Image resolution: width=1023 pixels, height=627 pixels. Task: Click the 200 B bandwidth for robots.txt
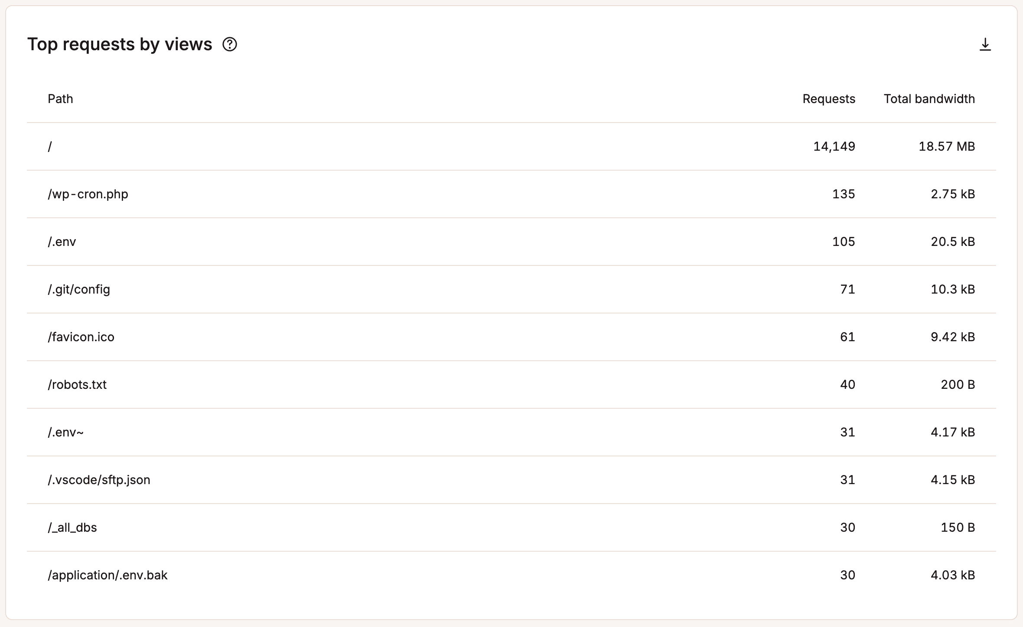click(x=958, y=385)
